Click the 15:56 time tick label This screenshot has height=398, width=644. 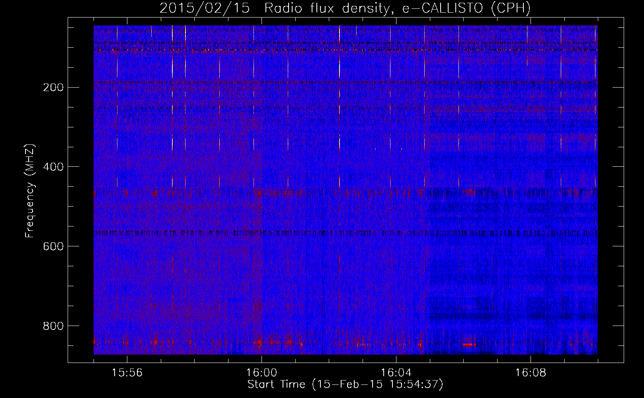point(127,373)
